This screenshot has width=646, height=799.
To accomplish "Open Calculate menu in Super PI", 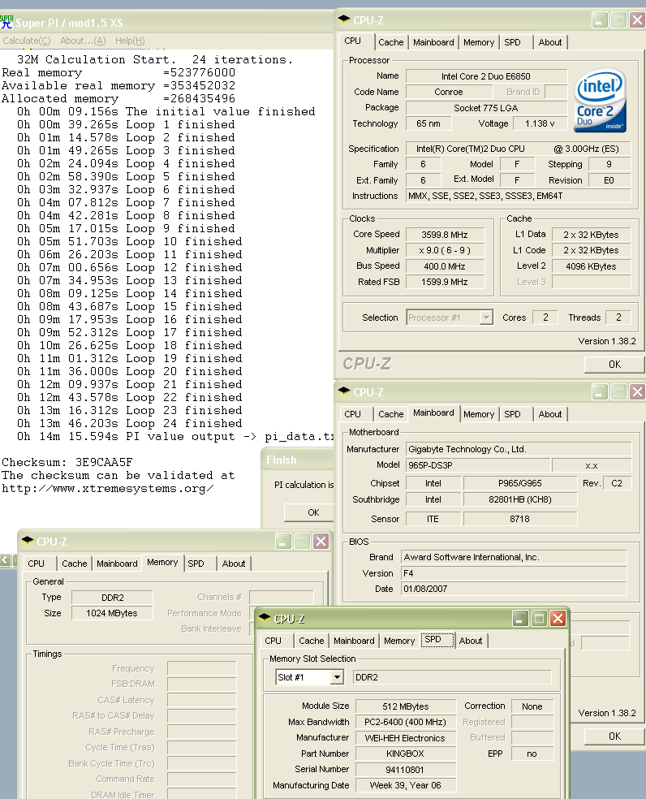I will pyautogui.click(x=27, y=41).
